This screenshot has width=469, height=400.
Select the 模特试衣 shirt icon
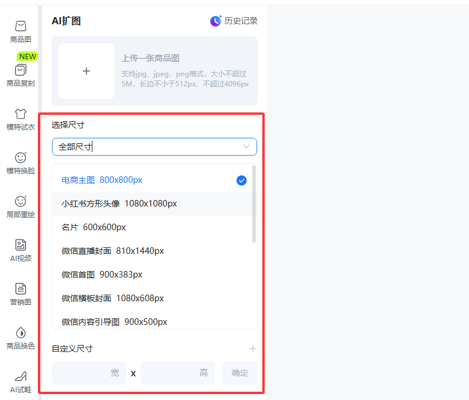20,114
